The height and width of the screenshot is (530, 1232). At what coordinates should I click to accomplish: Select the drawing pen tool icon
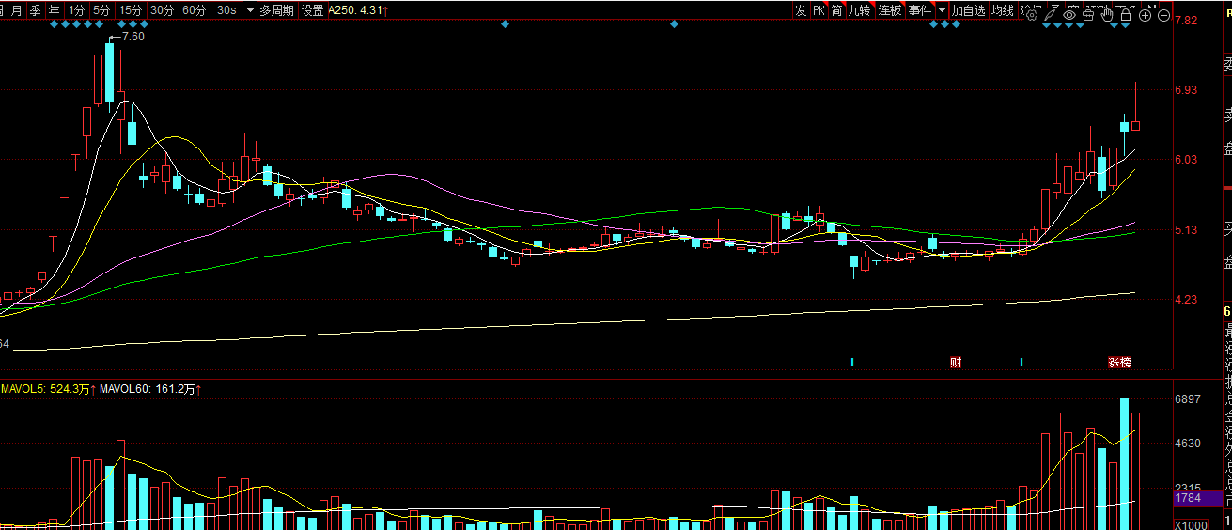1050,14
